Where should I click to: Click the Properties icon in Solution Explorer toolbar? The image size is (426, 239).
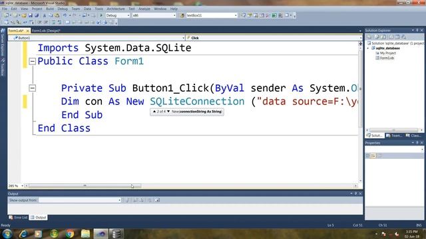click(369, 37)
